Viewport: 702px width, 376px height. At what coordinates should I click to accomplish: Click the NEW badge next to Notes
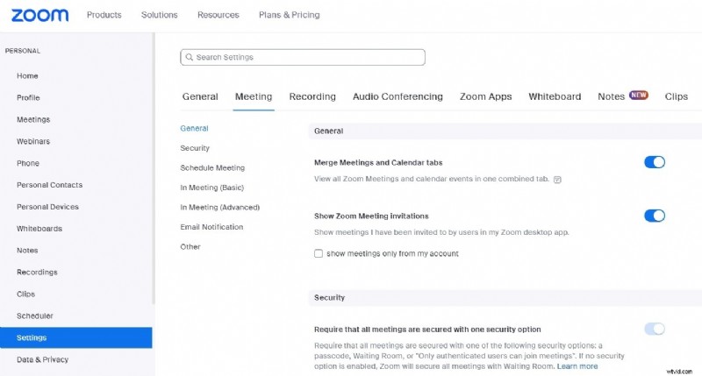[x=638, y=96]
